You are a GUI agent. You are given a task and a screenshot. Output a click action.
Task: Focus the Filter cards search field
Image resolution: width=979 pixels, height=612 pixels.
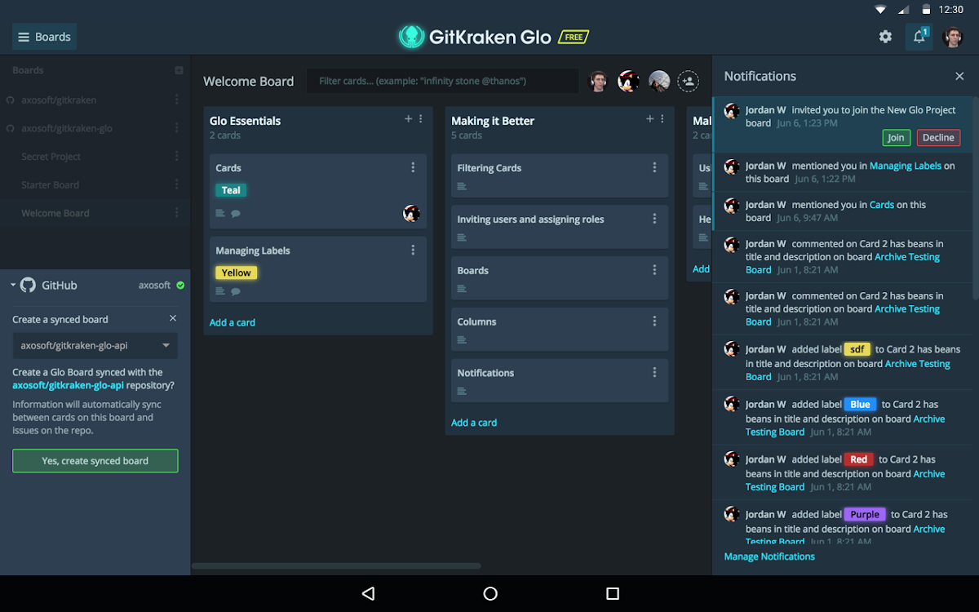pos(441,81)
